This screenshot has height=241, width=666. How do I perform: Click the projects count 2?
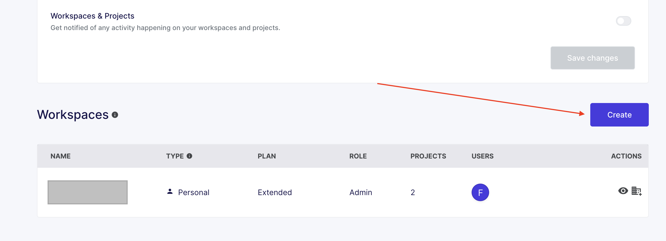[413, 193]
